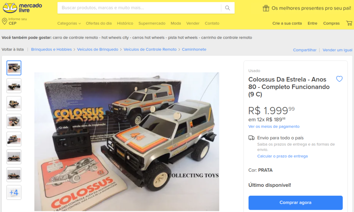Expand the Categorias dropdown
This screenshot has height=212, width=354.
click(69, 23)
